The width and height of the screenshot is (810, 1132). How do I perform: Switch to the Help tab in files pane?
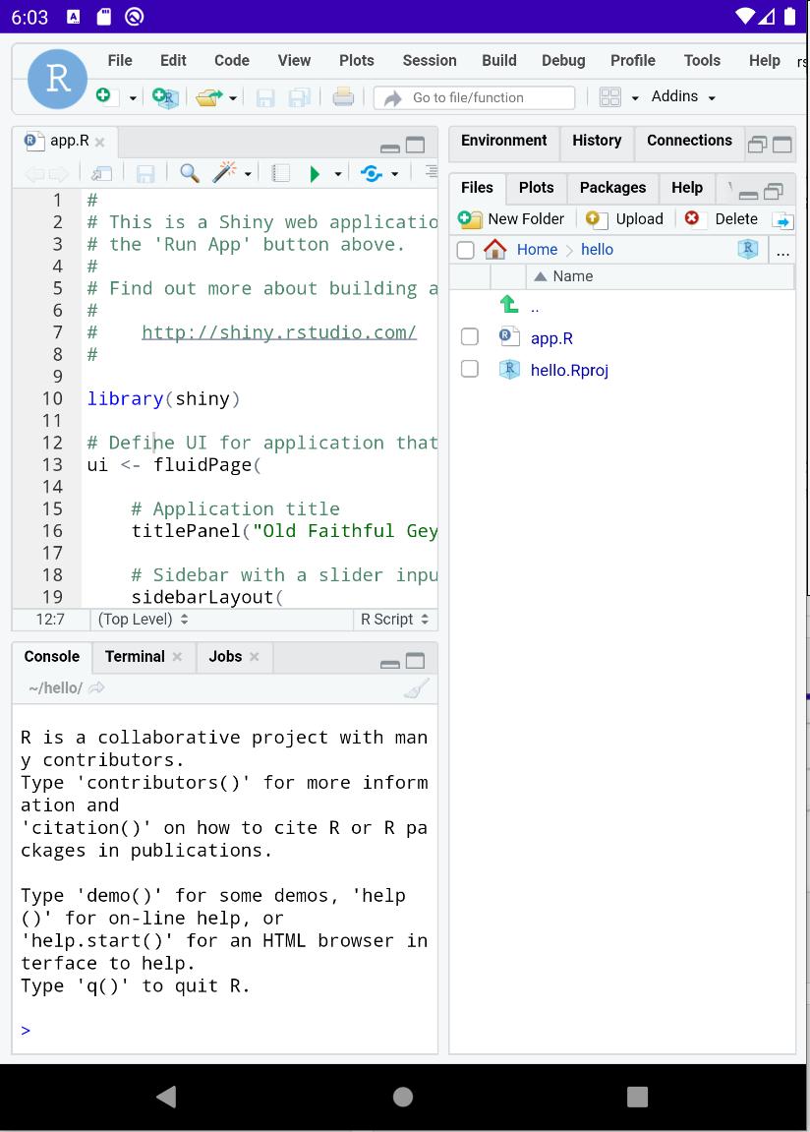tap(687, 188)
